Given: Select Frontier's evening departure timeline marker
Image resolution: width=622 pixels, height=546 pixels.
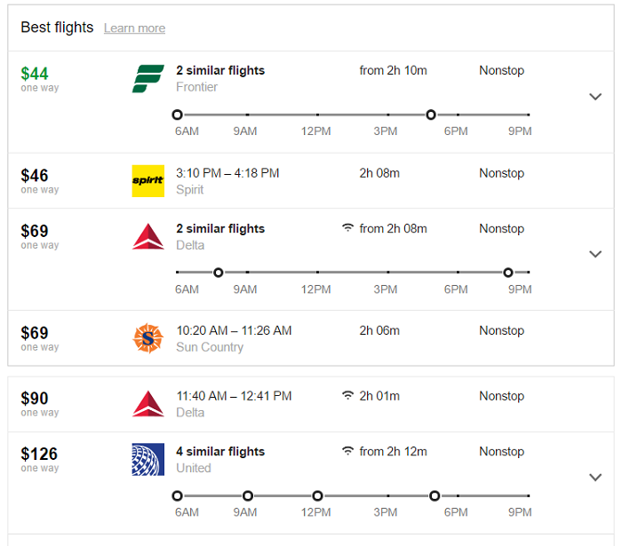Looking at the screenshot, I should 431,115.
